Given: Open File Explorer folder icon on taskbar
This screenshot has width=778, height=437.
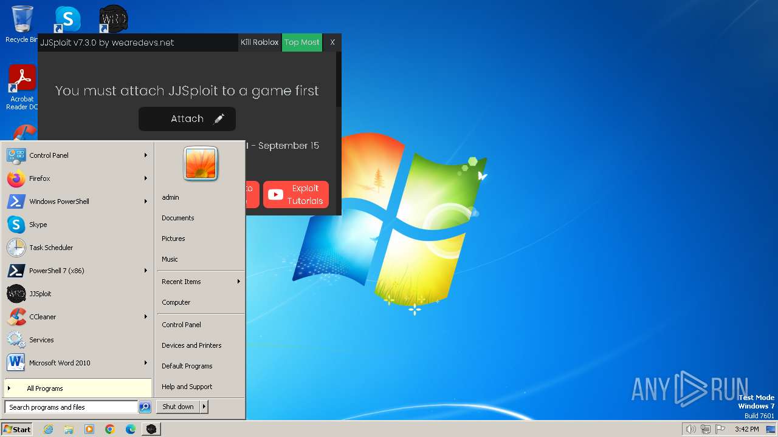Looking at the screenshot, I should [x=69, y=429].
